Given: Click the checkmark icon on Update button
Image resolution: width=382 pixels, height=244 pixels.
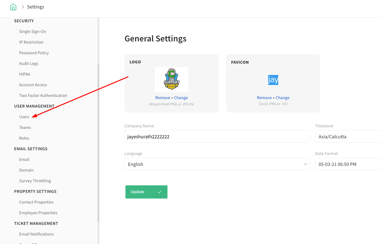Looking at the screenshot, I should [160, 192].
